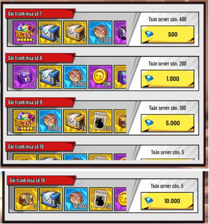Buy package 10 for 10.000 diamonds
The width and height of the screenshot is (209, 224).
tap(167, 201)
